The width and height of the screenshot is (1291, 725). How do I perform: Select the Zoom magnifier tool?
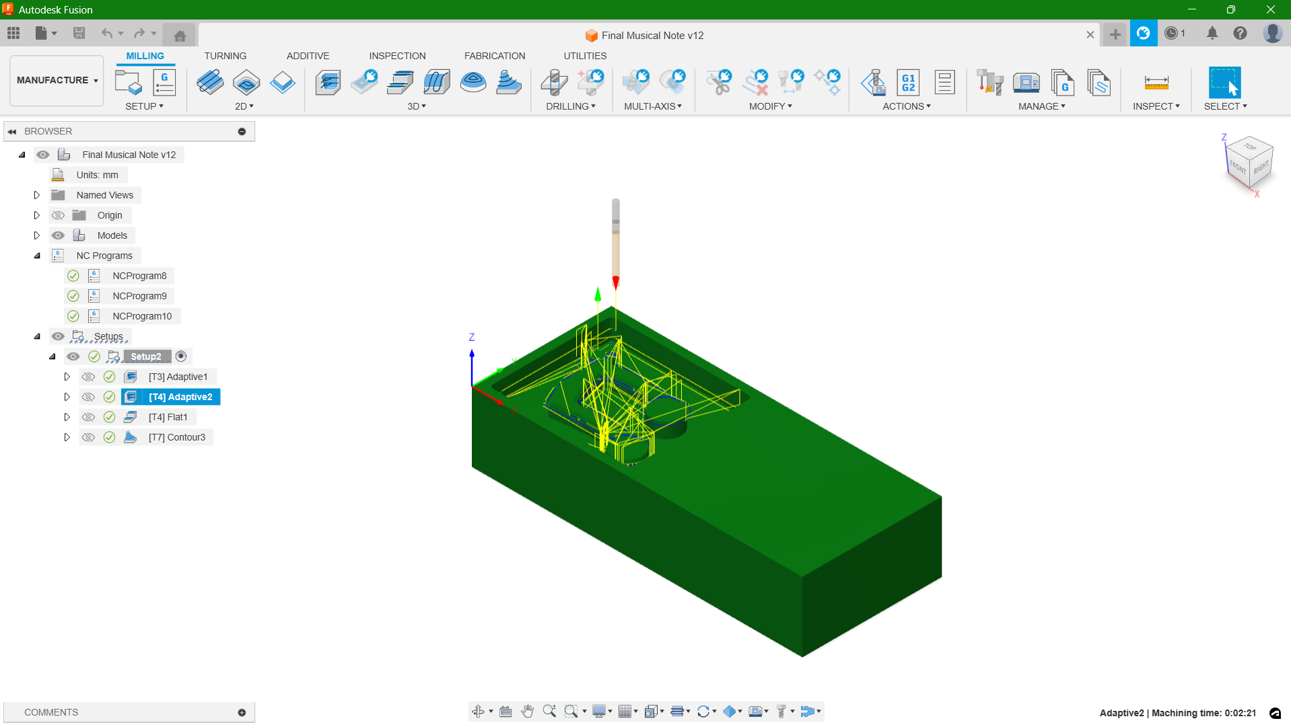pos(549,711)
